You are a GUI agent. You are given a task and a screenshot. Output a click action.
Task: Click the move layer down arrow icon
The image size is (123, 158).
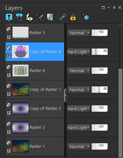pyautogui.click(x=19, y=17)
